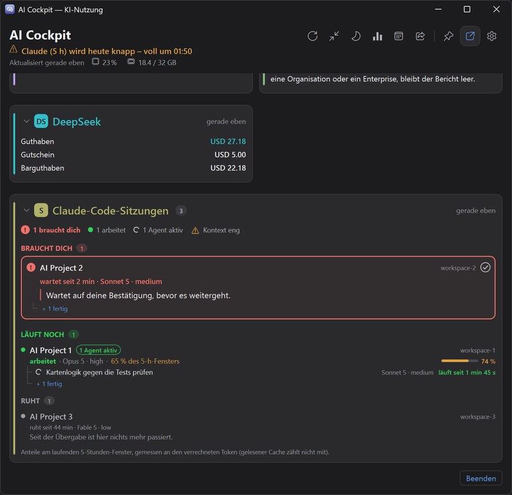Image resolution: width=512 pixels, height=495 pixels.
Task: Click 'Seit der Übergabe ist hier nichts mehr passiert.'
Action: [101, 437]
